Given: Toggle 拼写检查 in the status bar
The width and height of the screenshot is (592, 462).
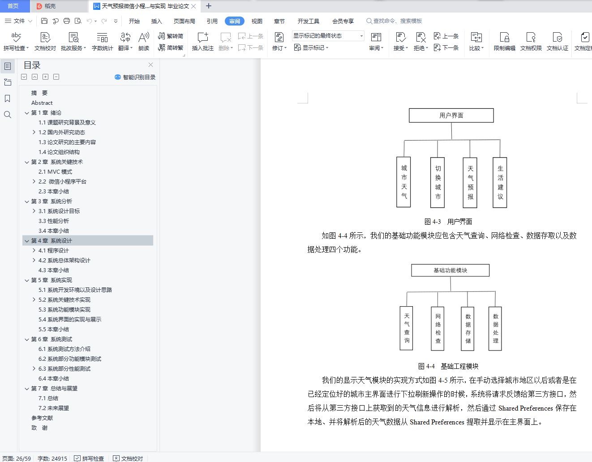Looking at the screenshot, I should 89,458.
